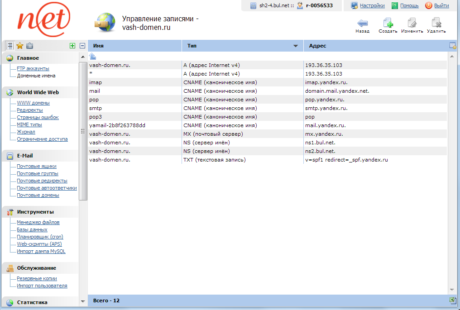Sort records by the Имя column header
Screen dimensions: 460x310
click(x=134, y=46)
